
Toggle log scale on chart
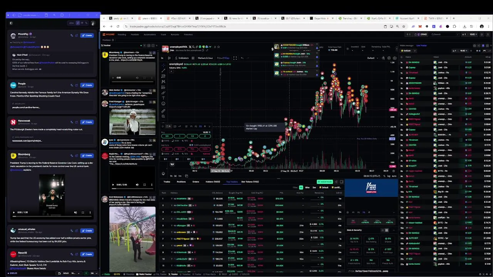coord(389,176)
